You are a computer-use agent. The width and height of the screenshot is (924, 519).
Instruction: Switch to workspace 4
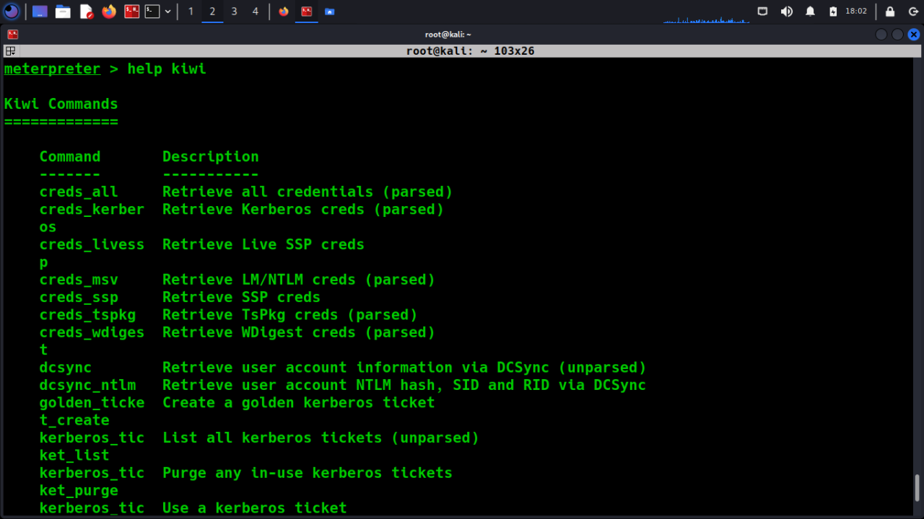click(x=256, y=12)
